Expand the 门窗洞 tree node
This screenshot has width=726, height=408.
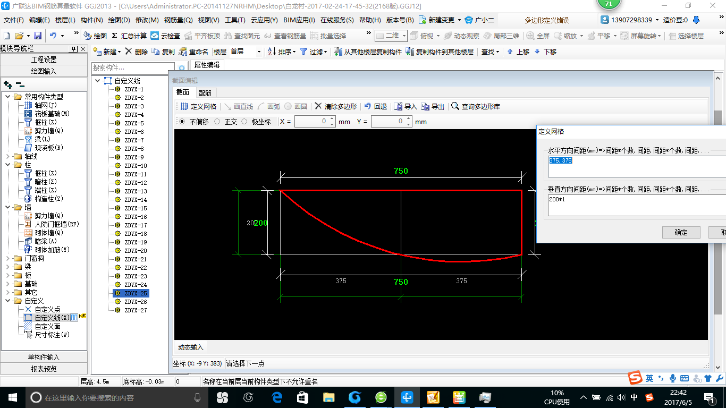coord(8,258)
